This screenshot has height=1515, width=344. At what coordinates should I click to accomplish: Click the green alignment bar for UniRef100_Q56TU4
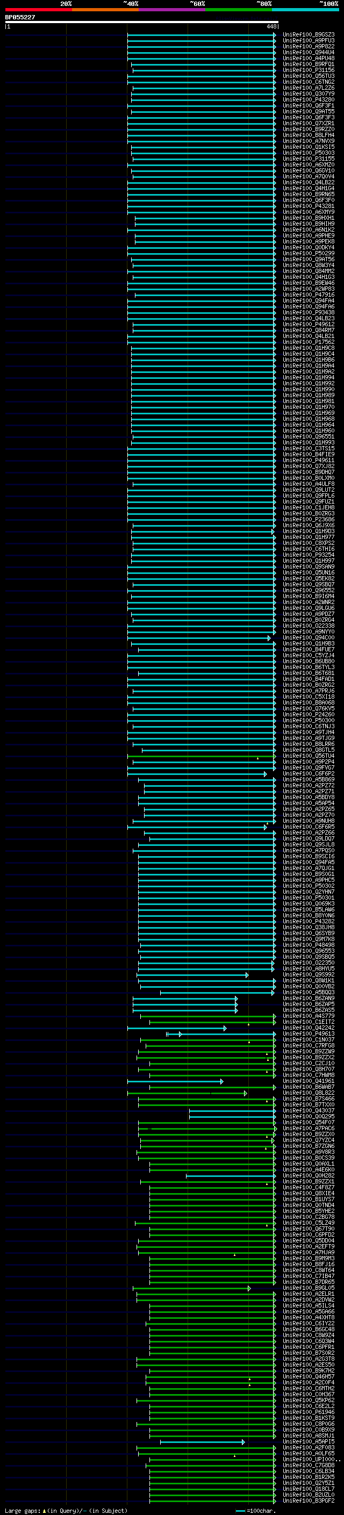[x=201, y=756]
